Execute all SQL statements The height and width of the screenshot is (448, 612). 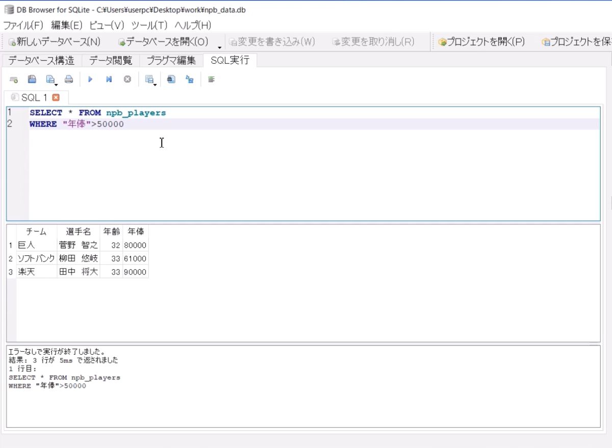tap(90, 79)
